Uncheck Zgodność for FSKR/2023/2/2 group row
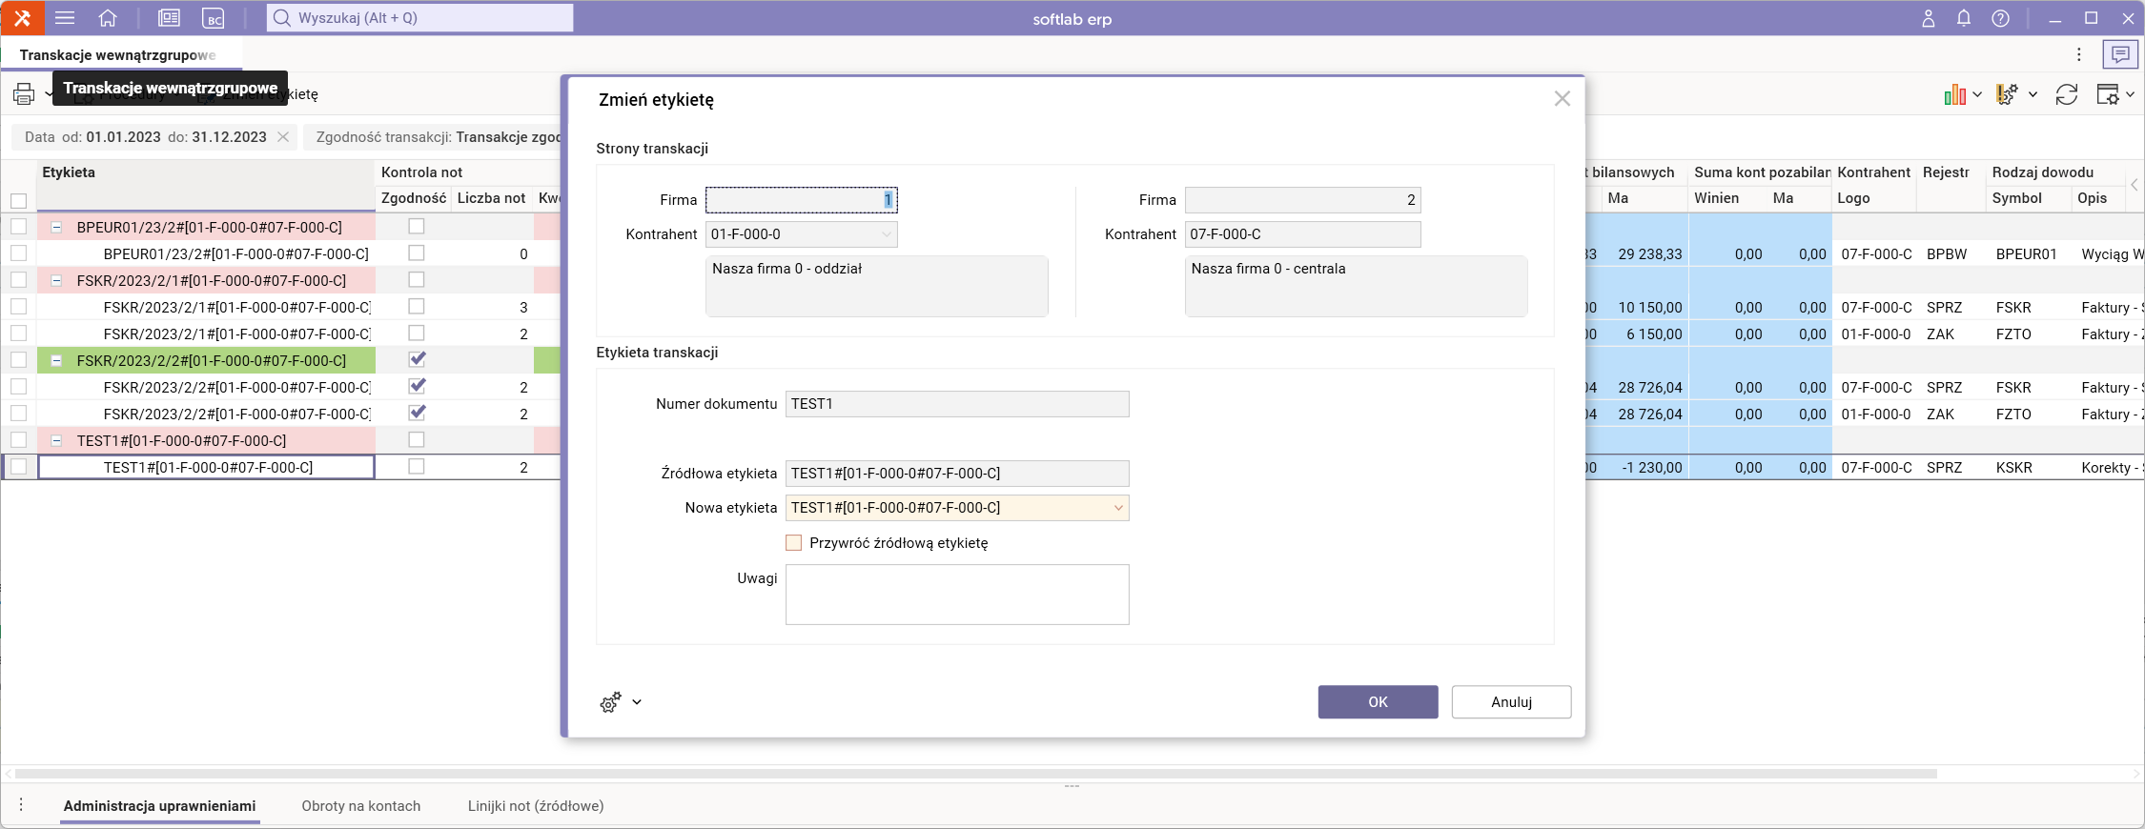Image resolution: width=2145 pixels, height=829 pixels. [x=417, y=360]
